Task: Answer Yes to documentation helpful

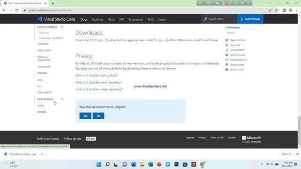Action: tap(85, 116)
